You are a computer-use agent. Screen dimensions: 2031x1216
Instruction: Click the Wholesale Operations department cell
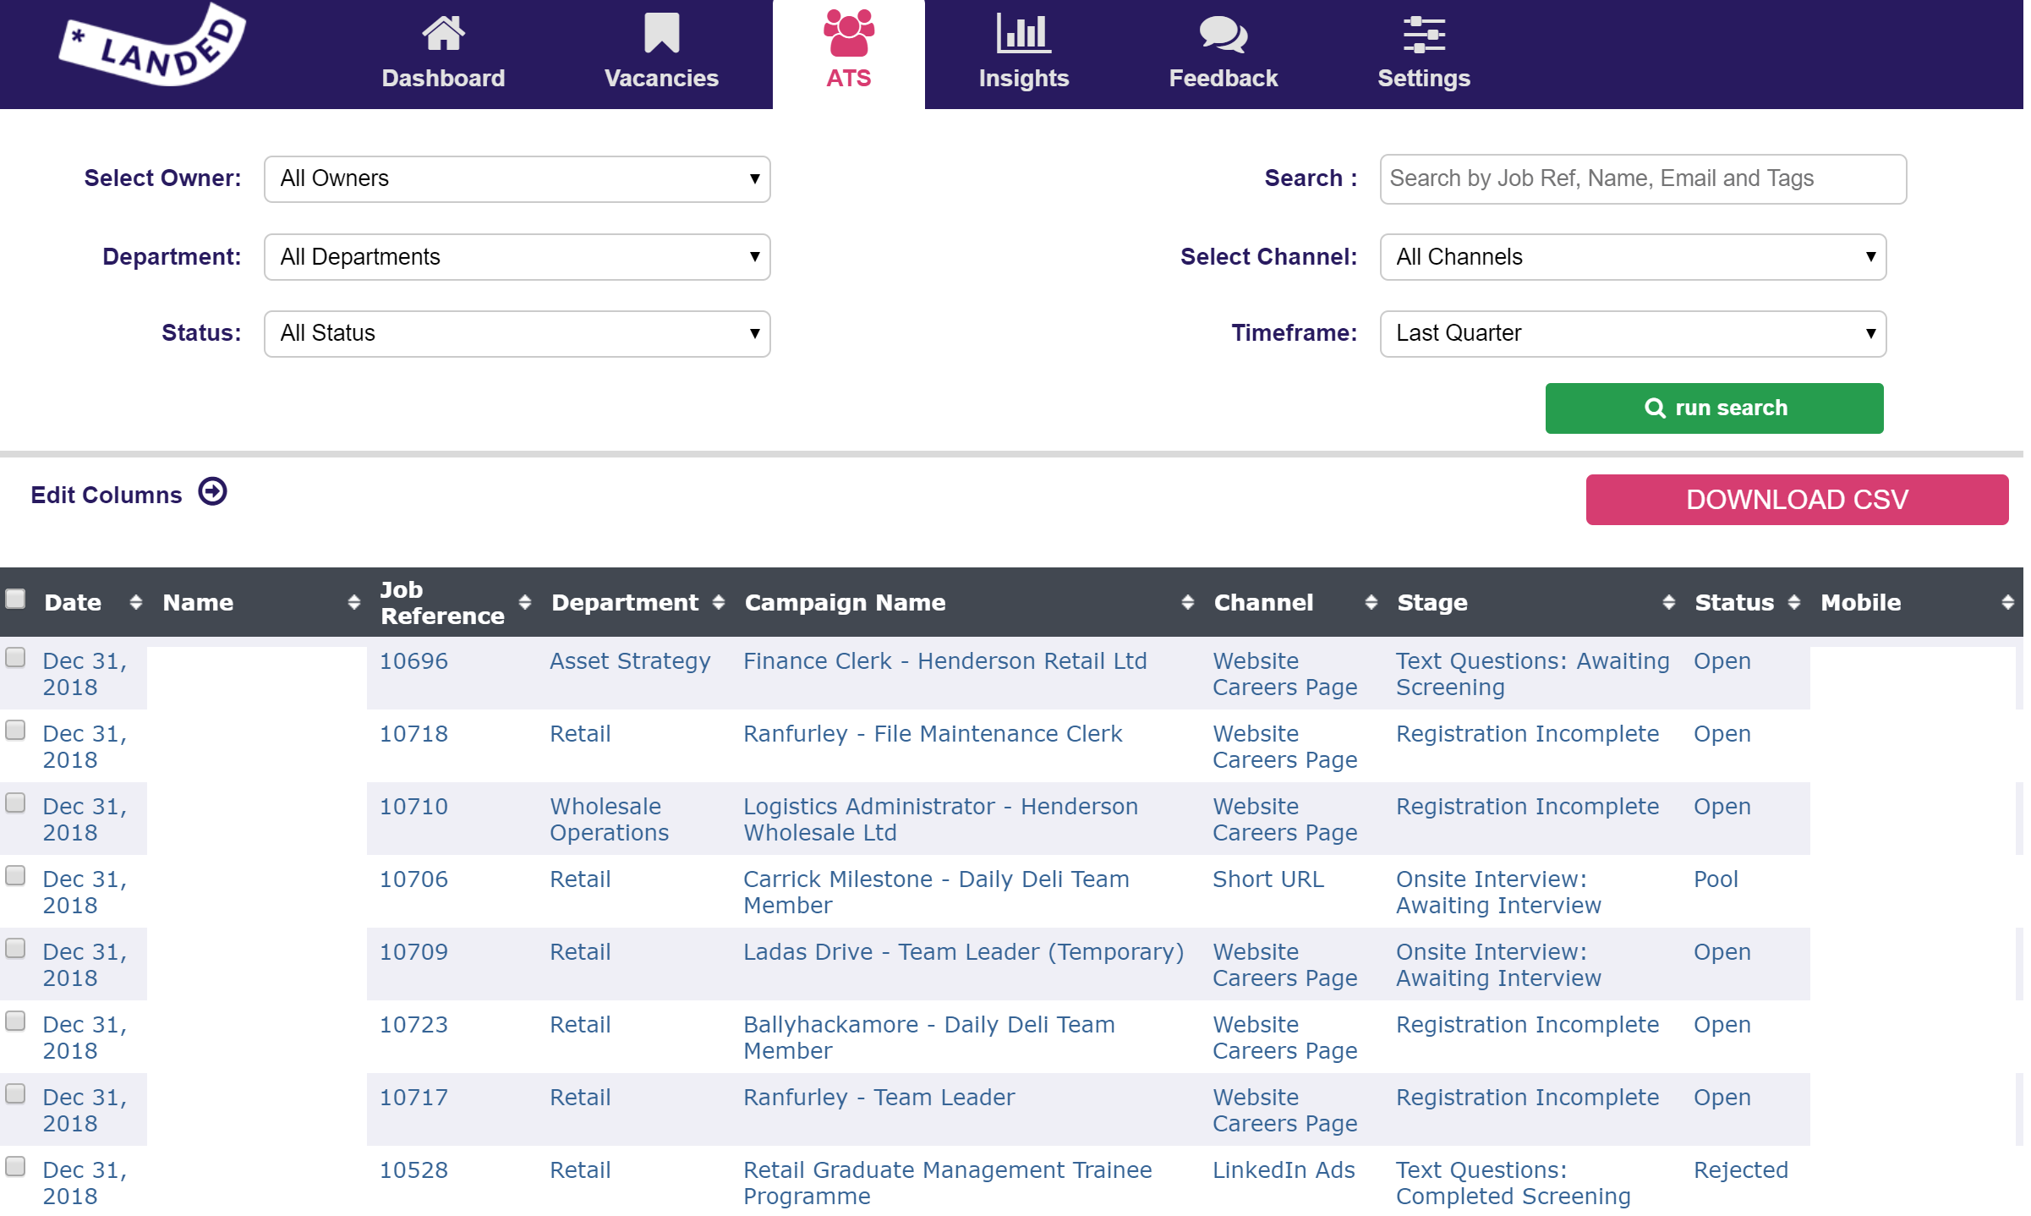[x=609, y=819]
